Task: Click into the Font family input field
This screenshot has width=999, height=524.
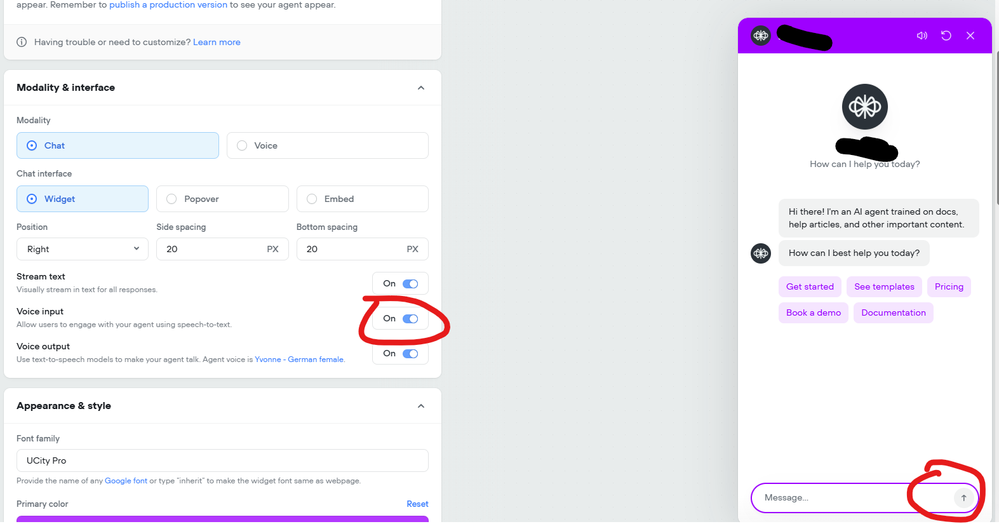Action: 222,460
